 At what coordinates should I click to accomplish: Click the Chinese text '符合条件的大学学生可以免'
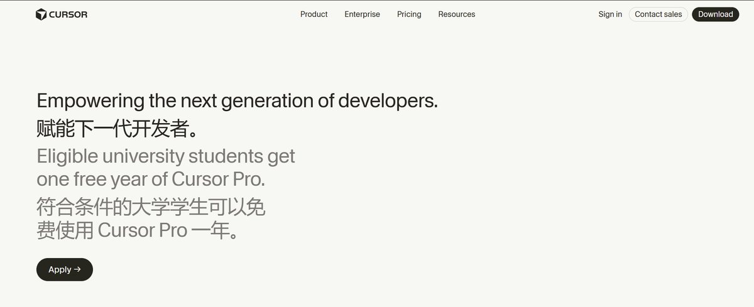[151, 207]
